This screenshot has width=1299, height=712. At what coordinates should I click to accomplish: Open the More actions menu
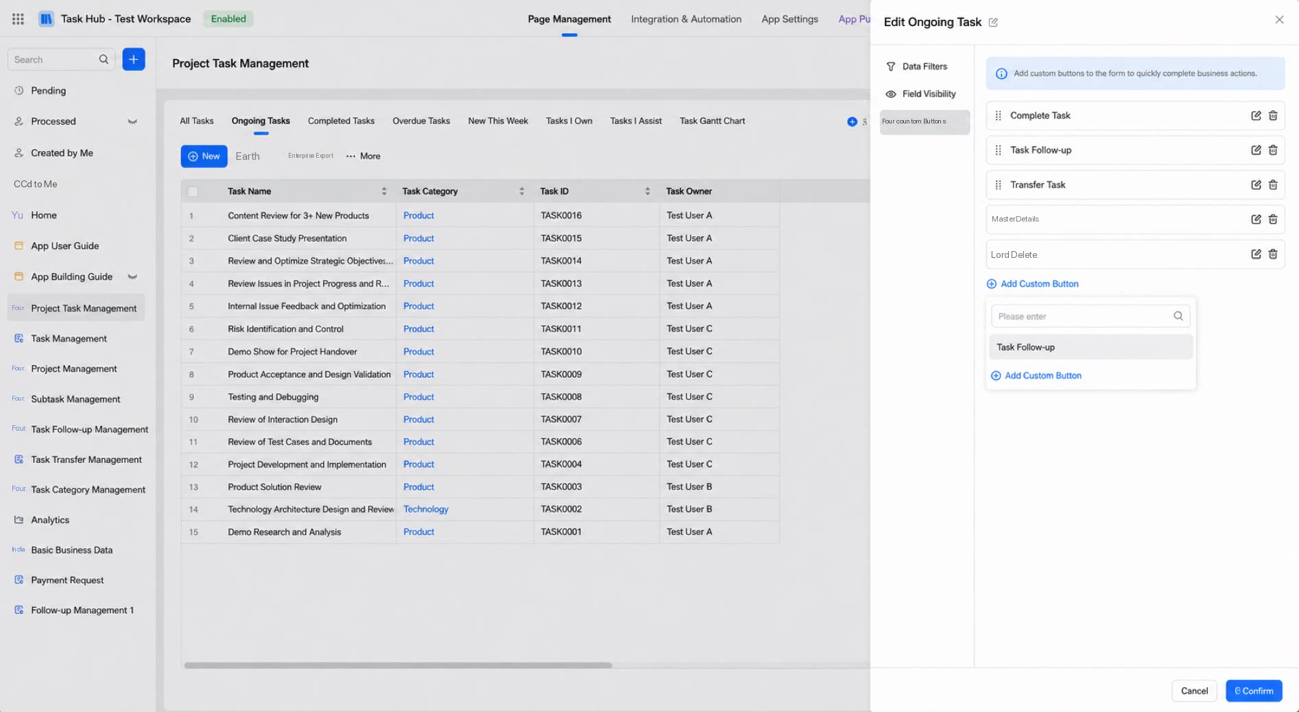point(364,156)
